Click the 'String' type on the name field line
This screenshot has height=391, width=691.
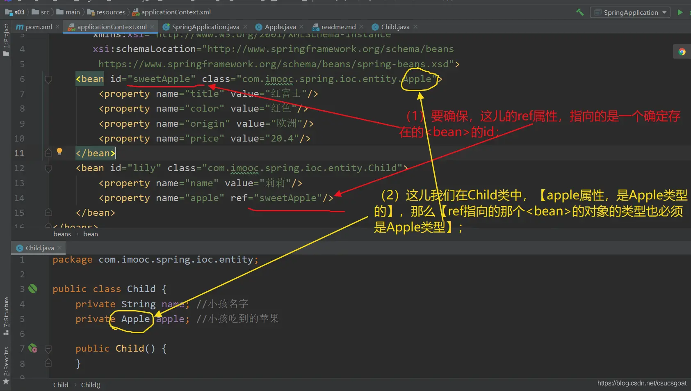(x=139, y=304)
